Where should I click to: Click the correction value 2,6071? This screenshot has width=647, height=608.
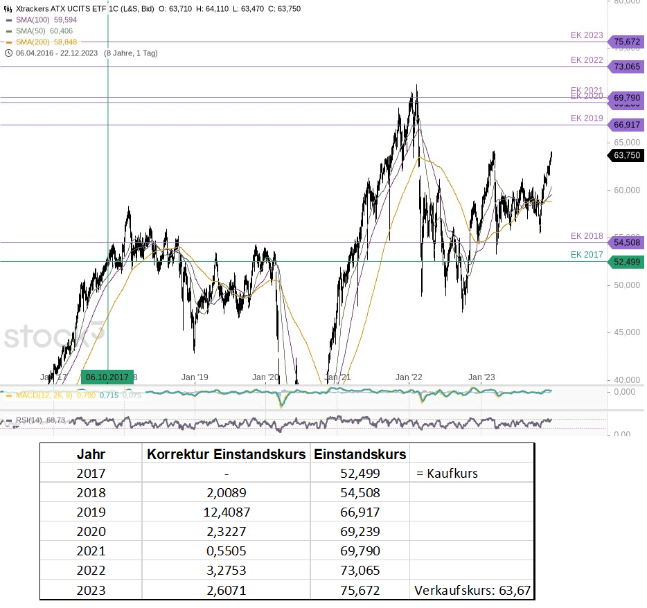[x=227, y=590]
